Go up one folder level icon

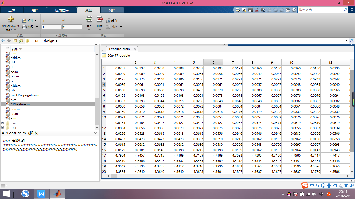click(x=15, y=41)
